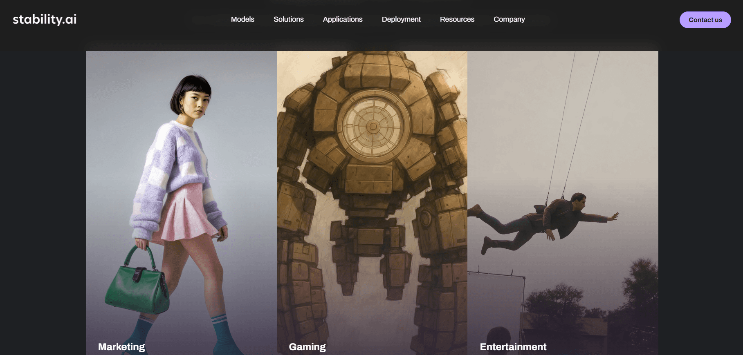Click the Marketing card title
The image size is (743, 355).
click(121, 346)
